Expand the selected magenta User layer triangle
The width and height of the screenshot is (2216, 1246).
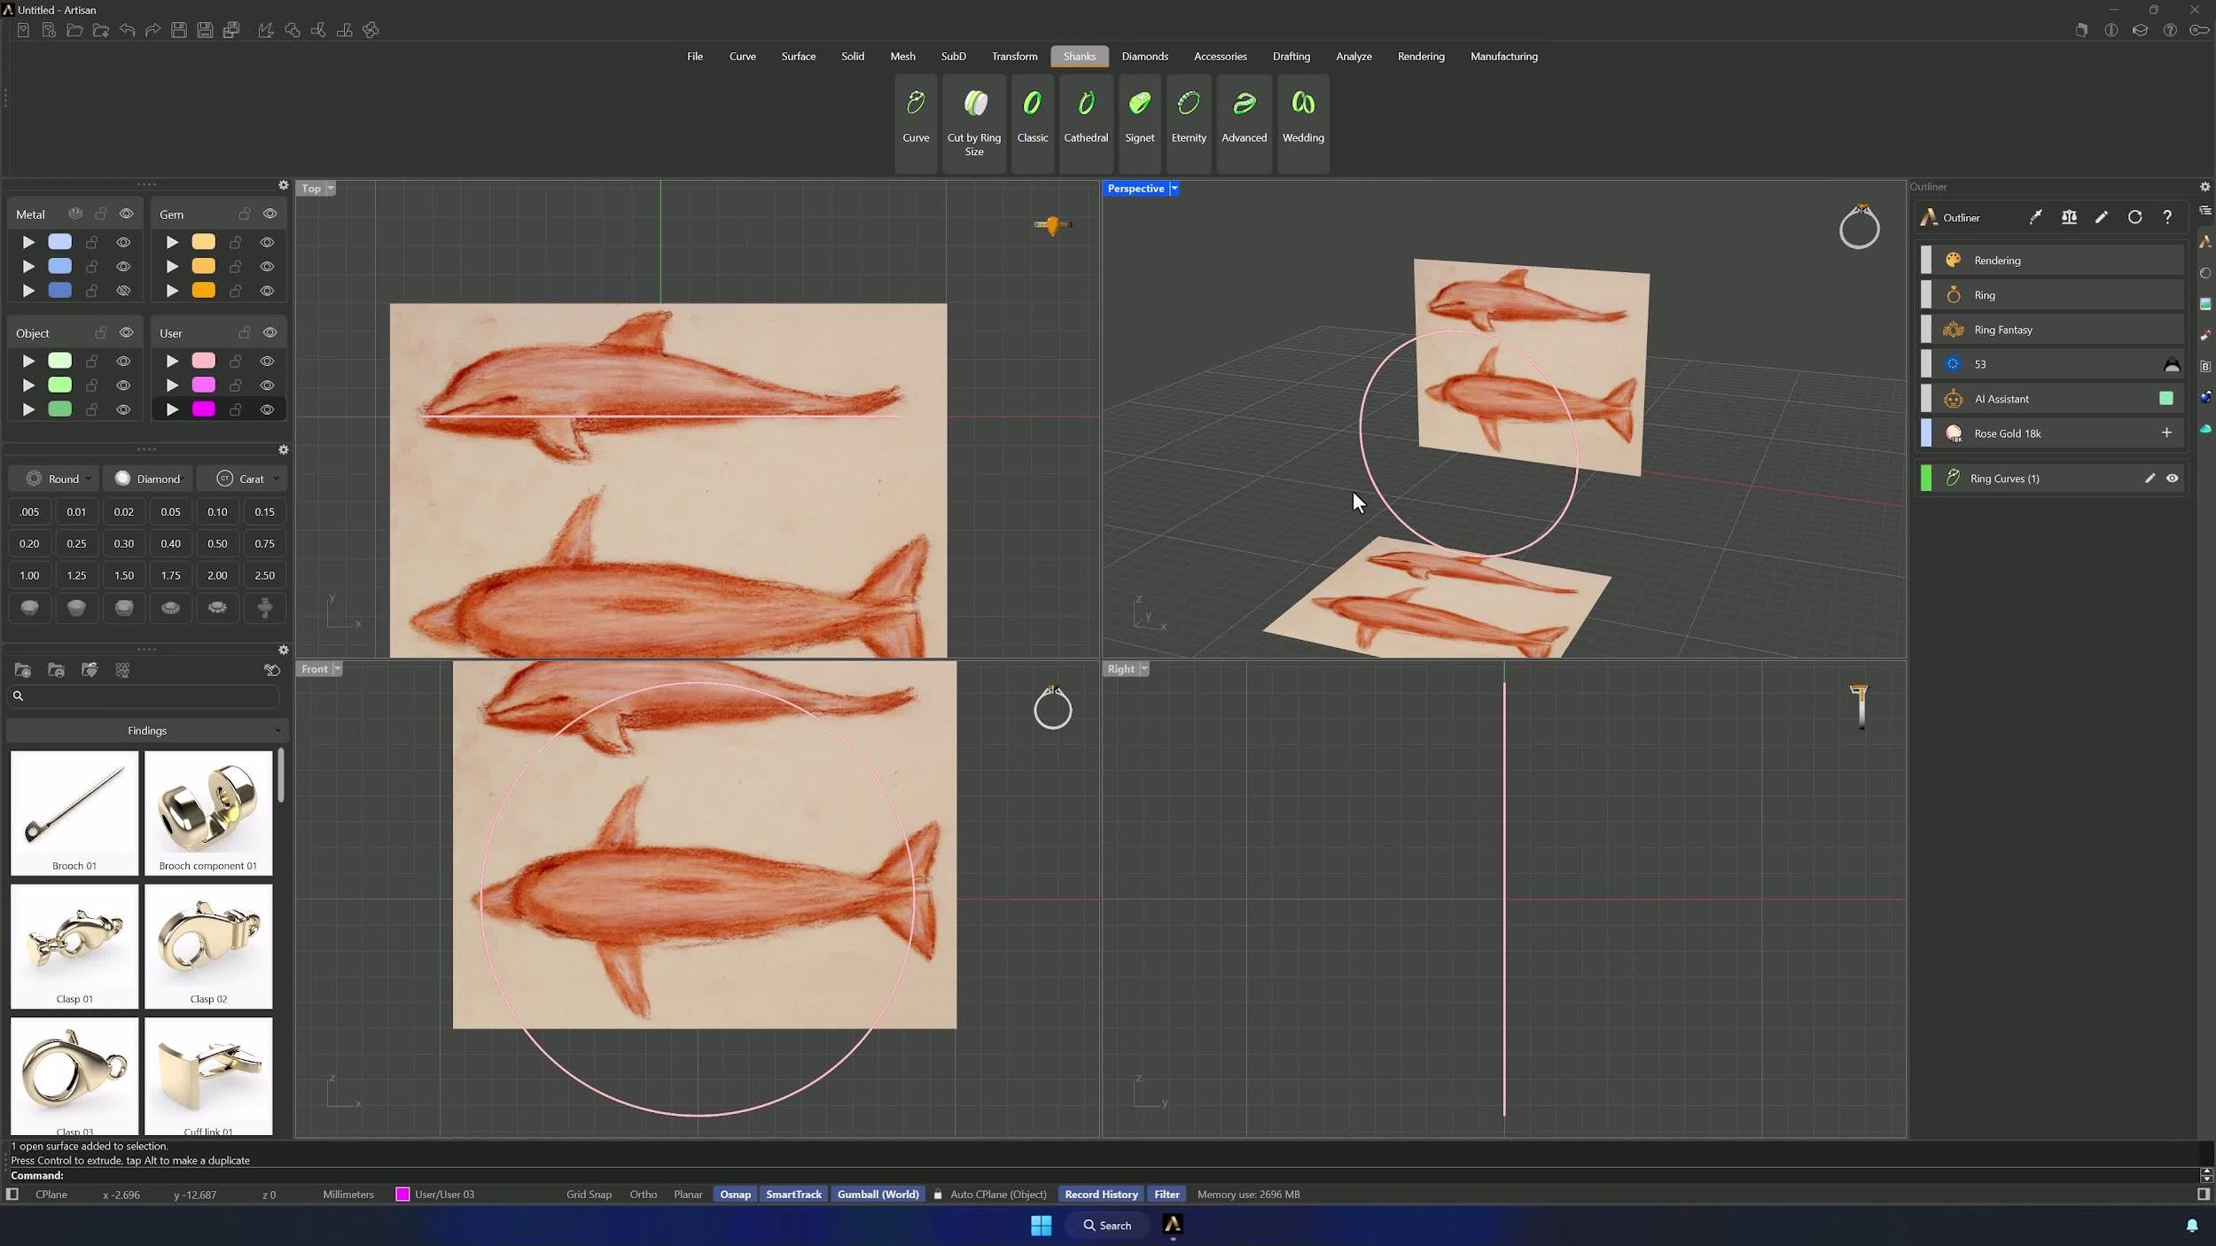point(172,409)
